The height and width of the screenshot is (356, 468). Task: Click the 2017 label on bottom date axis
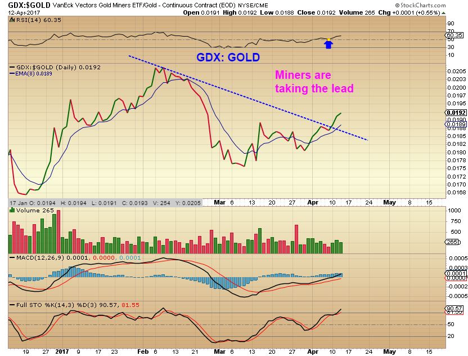(62, 351)
